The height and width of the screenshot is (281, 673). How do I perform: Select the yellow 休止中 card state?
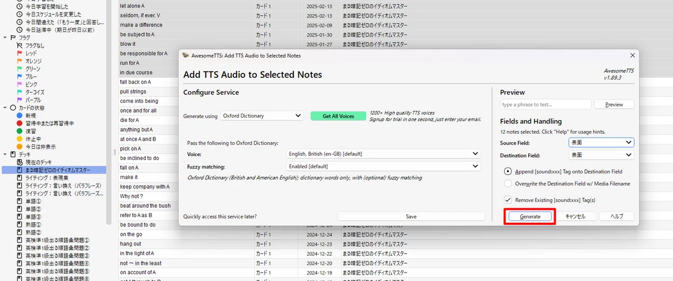[x=28, y=138]
